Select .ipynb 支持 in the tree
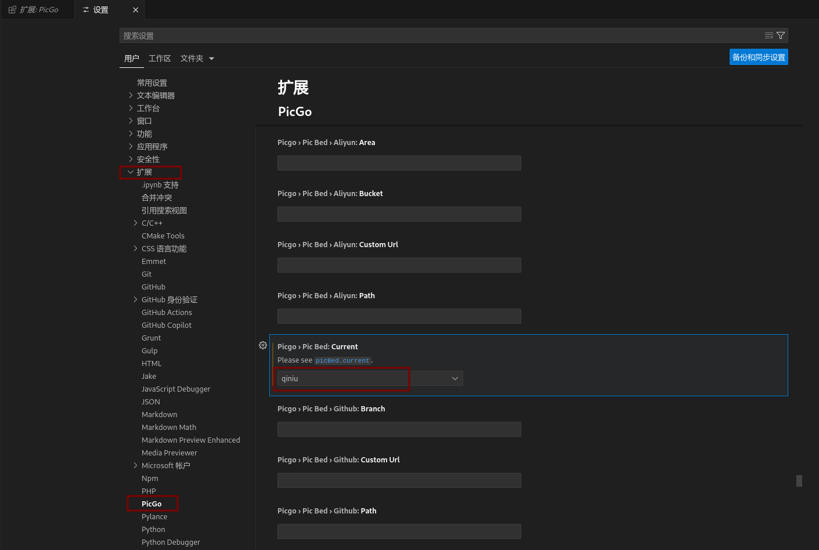Screen dimensions: 819x550 point(160,184)
